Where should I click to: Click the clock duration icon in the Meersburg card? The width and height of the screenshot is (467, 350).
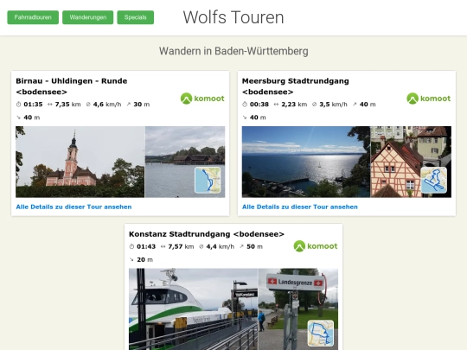[245, 105]
